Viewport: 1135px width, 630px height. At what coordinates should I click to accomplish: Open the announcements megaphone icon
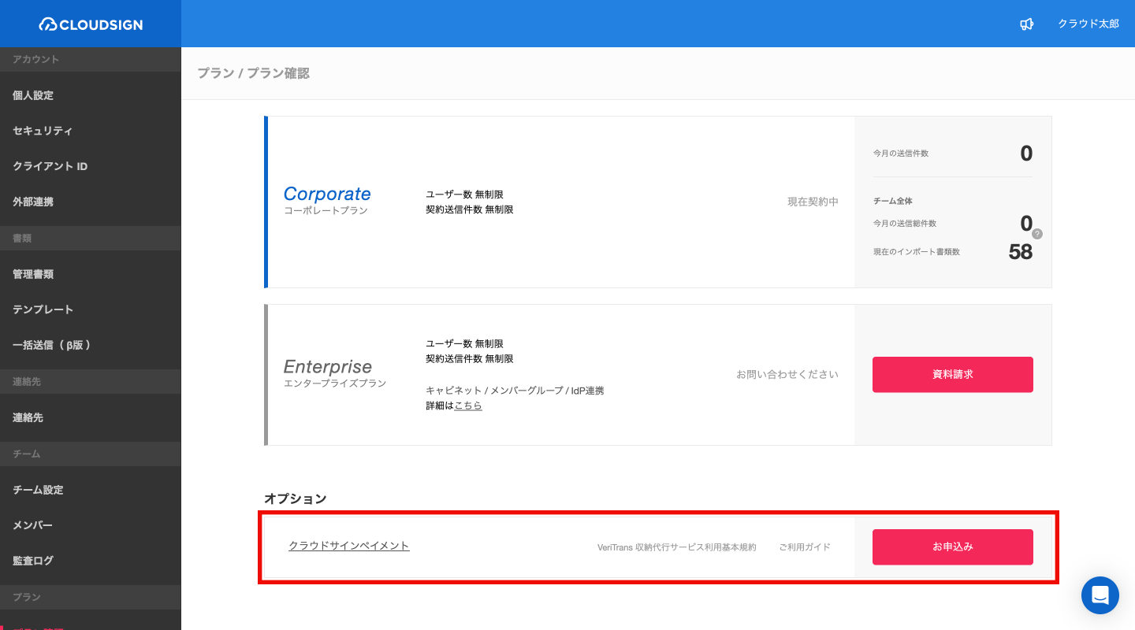tap(1026, 24)
